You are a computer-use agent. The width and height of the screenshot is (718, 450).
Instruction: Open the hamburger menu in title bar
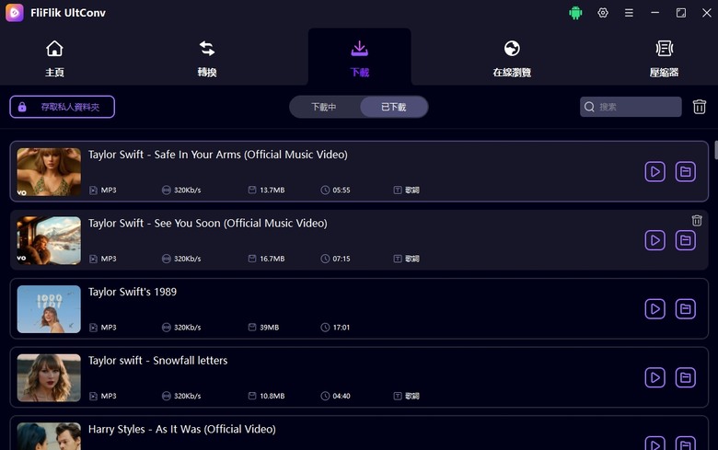[x=629, y=13]
